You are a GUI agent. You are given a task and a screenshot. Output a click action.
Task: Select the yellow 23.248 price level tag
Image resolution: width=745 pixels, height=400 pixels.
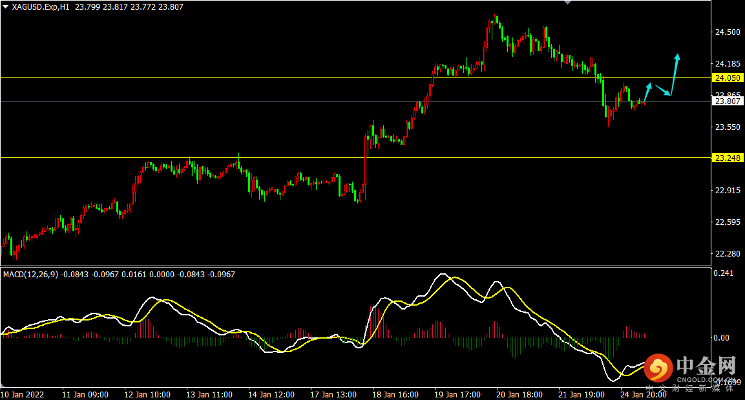[x=728, y=158]
